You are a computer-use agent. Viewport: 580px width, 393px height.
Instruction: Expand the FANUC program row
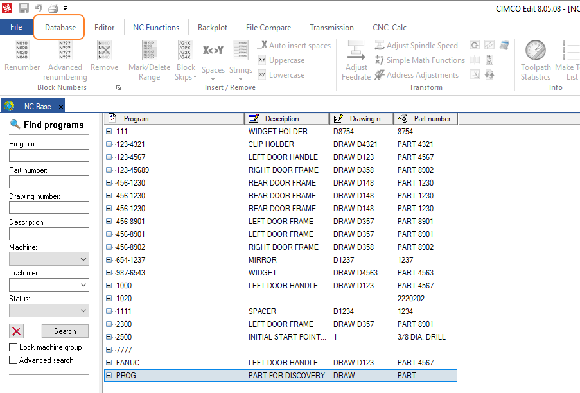(109, 362)
